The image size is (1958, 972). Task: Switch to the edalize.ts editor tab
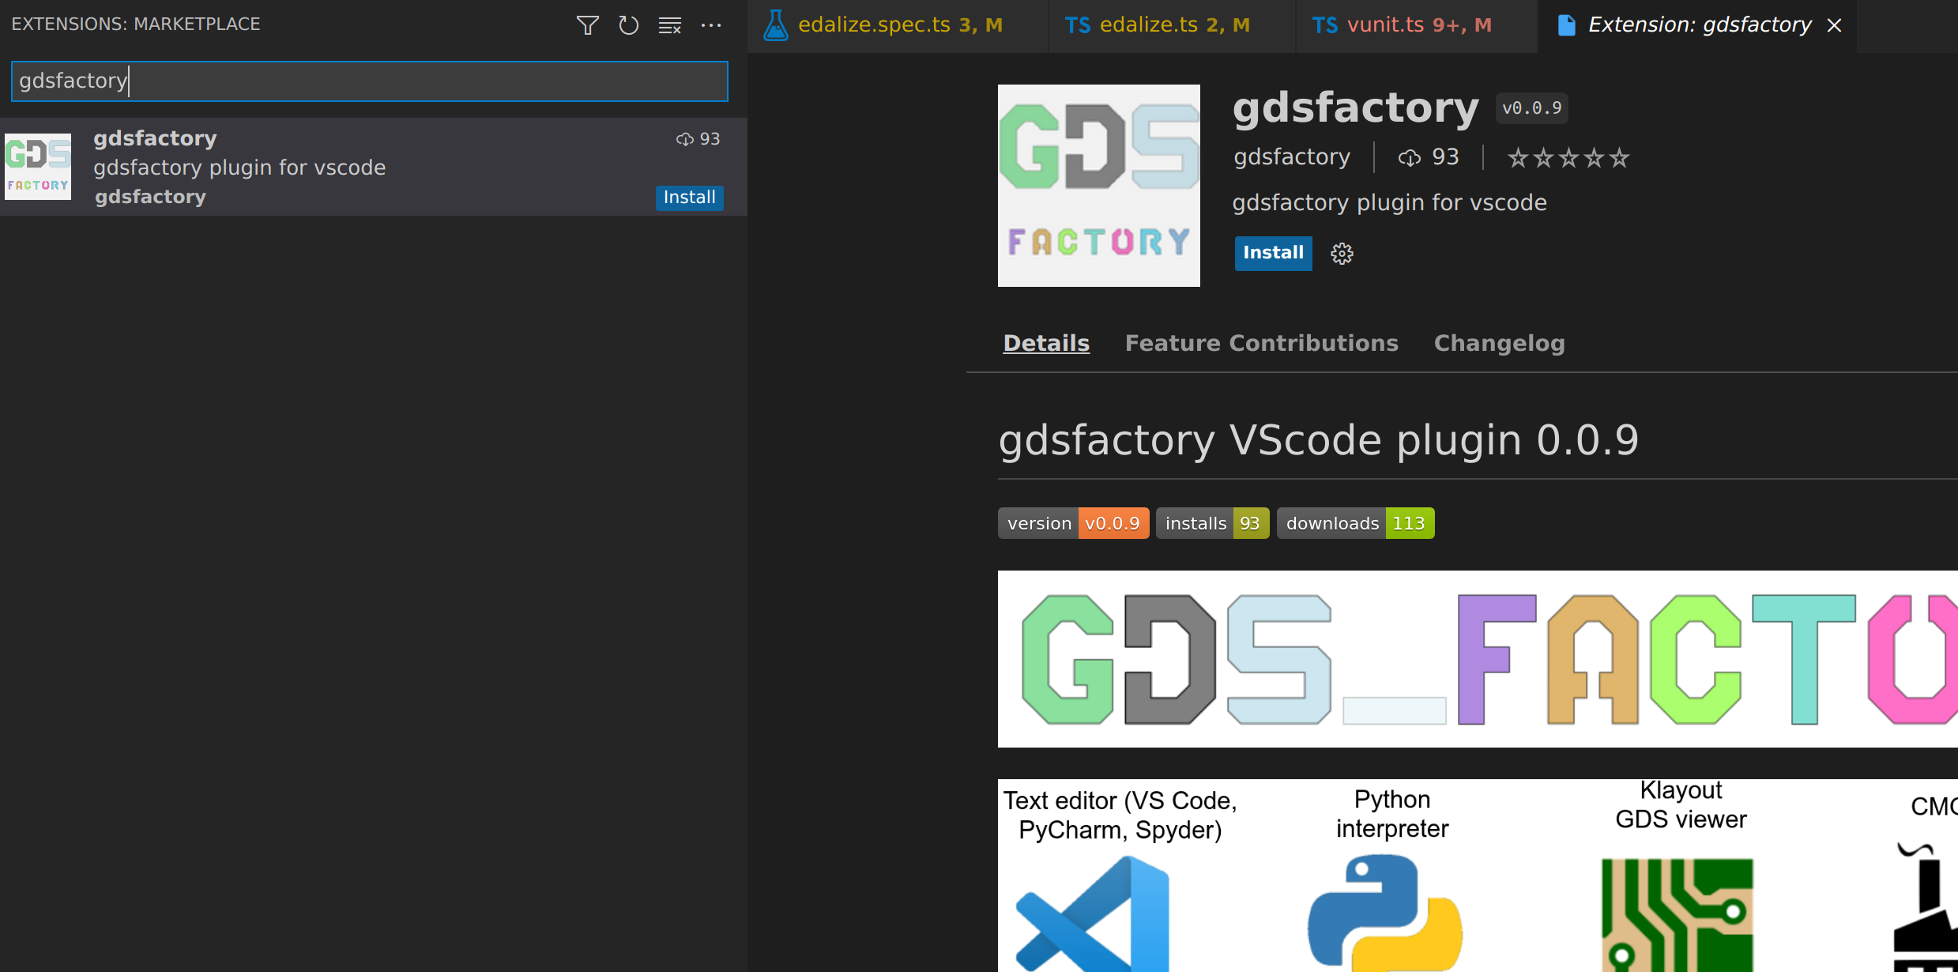pyautogui.click(x=1172, y=25)
